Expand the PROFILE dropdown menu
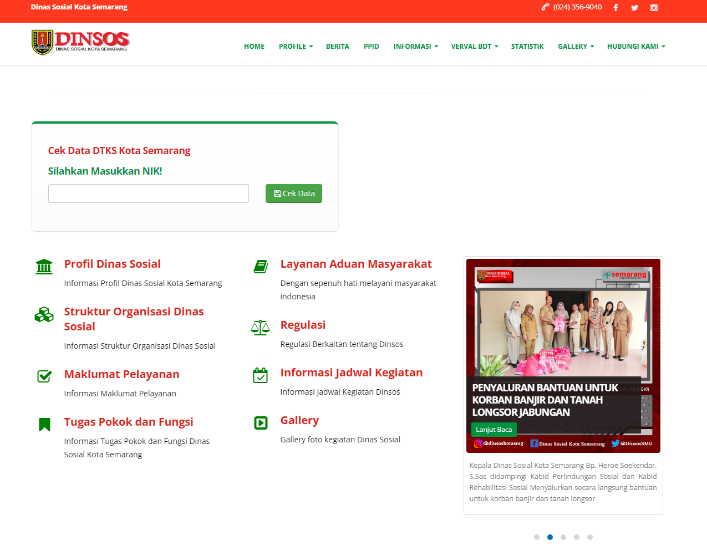The width and height of the screenshot is (707, 551). 296,47
